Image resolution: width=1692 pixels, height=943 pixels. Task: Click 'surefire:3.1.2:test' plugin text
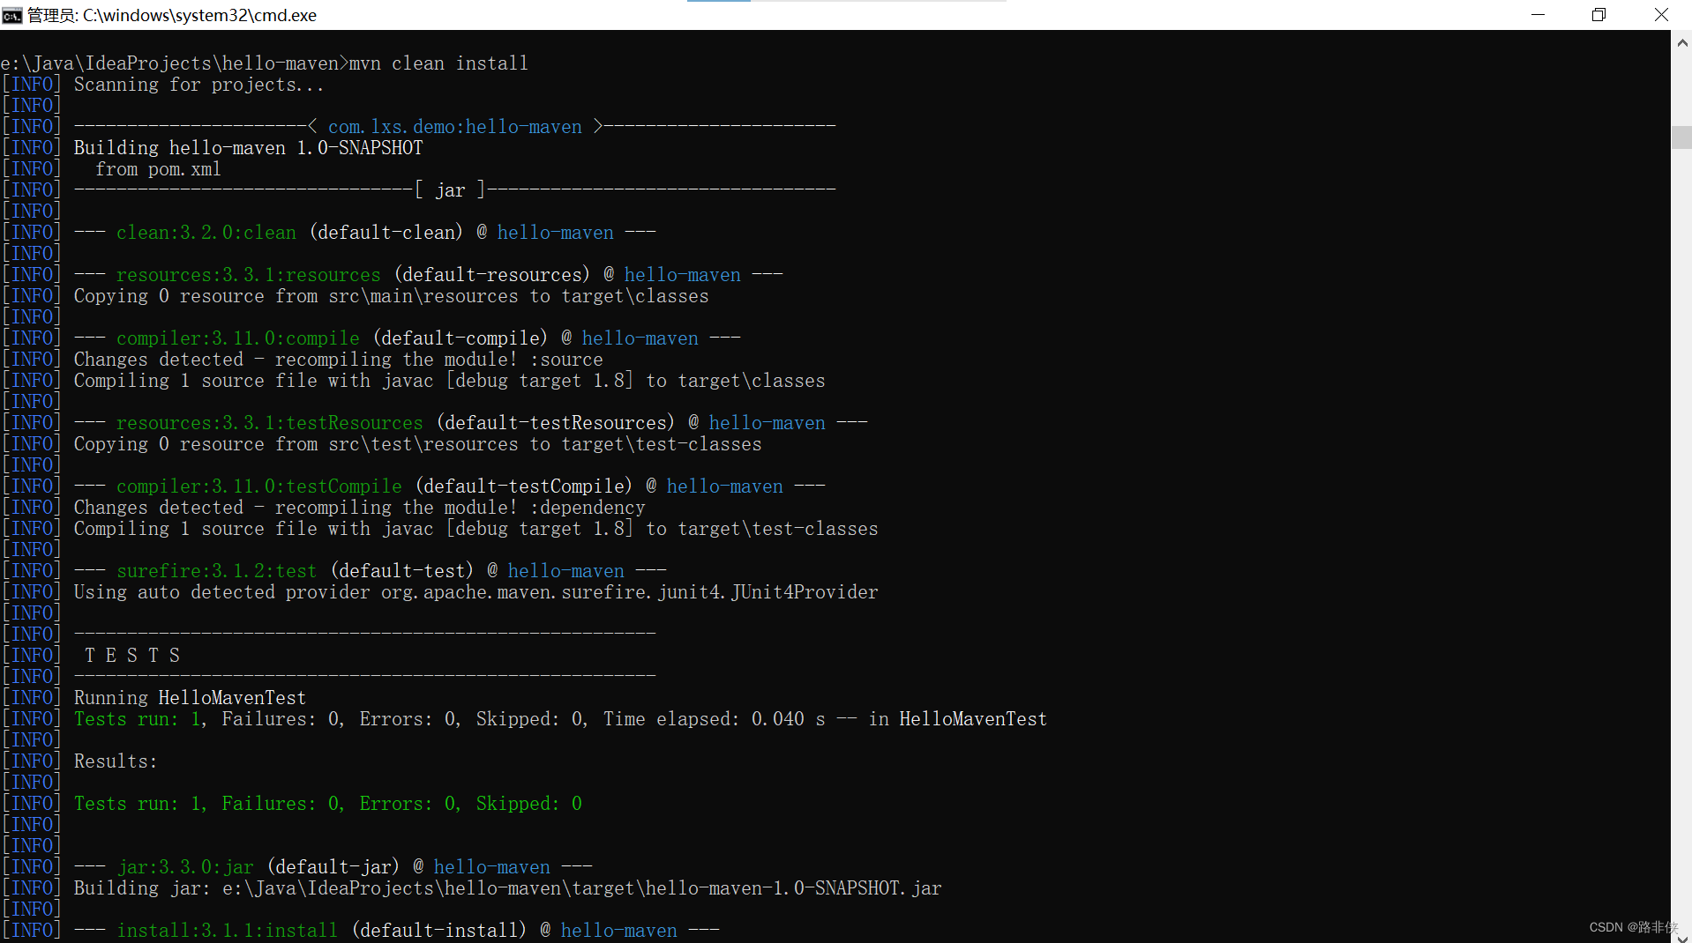[x=217, y=571]
